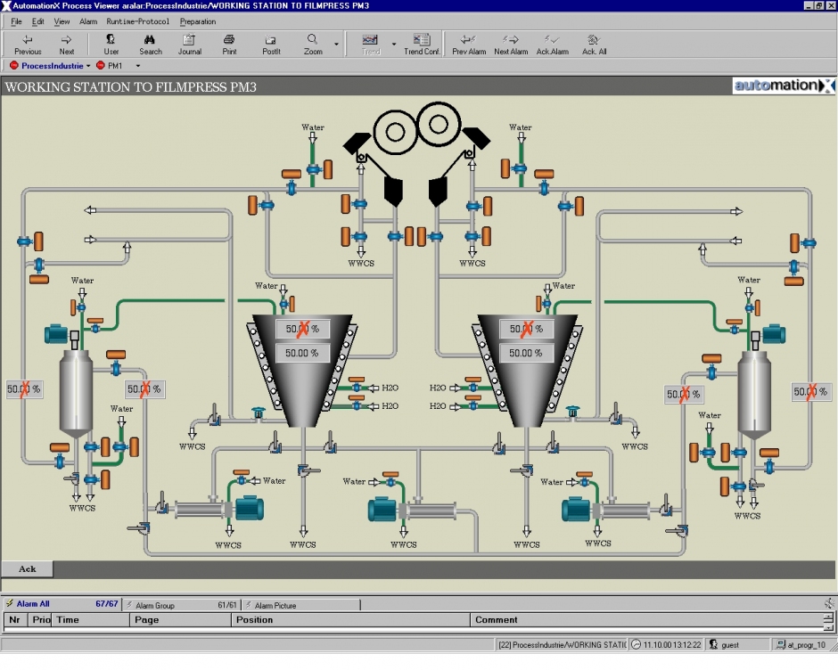Click the Position column header

(350, 620)
